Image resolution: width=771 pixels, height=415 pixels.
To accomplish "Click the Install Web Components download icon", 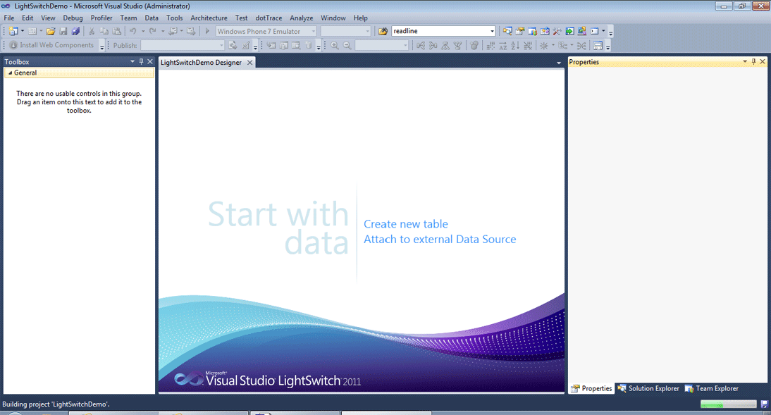I will pos(13,45).
